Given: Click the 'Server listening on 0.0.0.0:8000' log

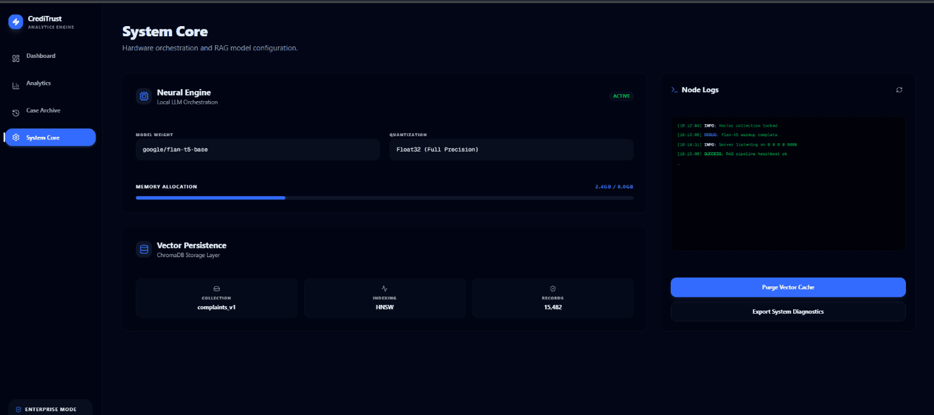Looking at the screenshot, I should (737, 144).
